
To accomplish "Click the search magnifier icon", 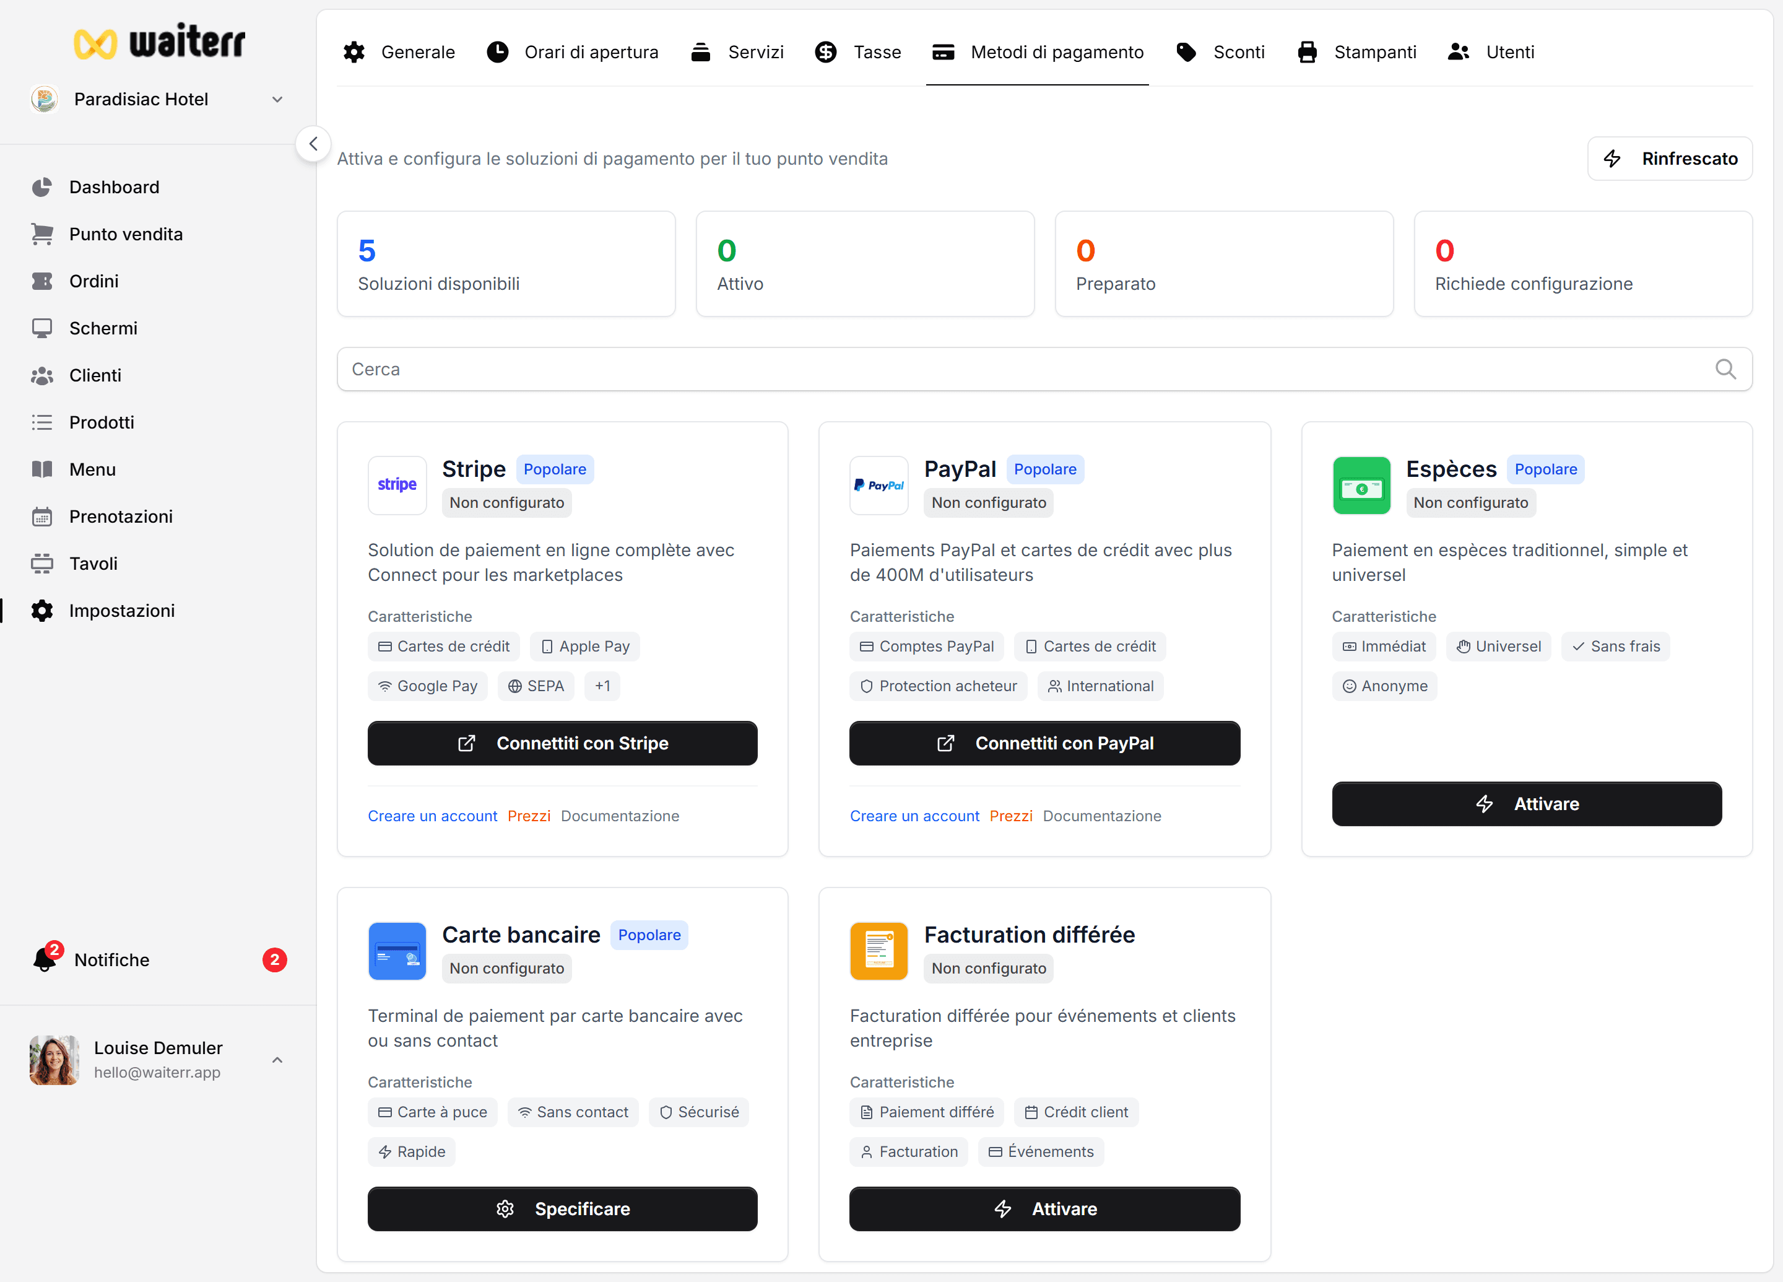I will (1725, 369).
